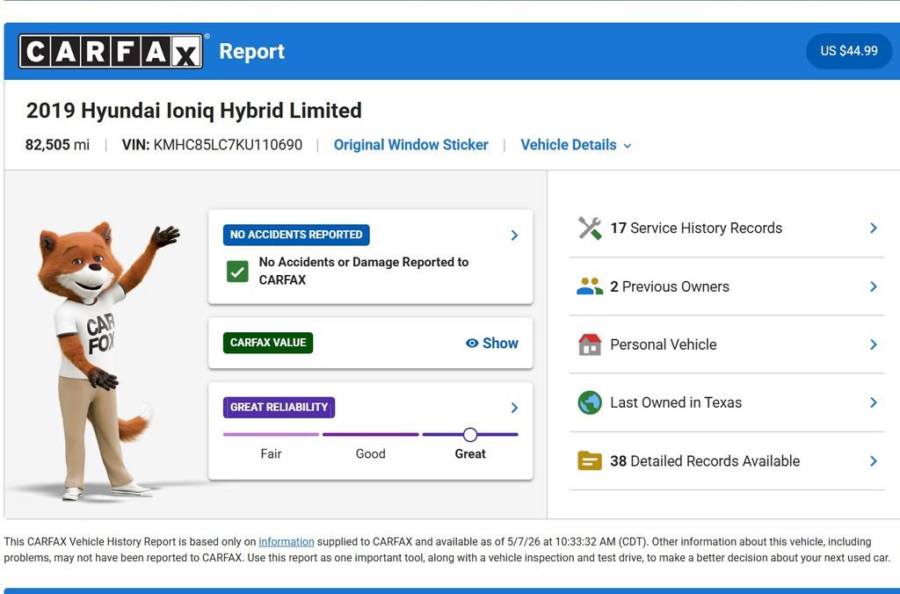Click the 'Great' reliability label
Viewport: 900px width, 594px height.
[x=470, y=454]
